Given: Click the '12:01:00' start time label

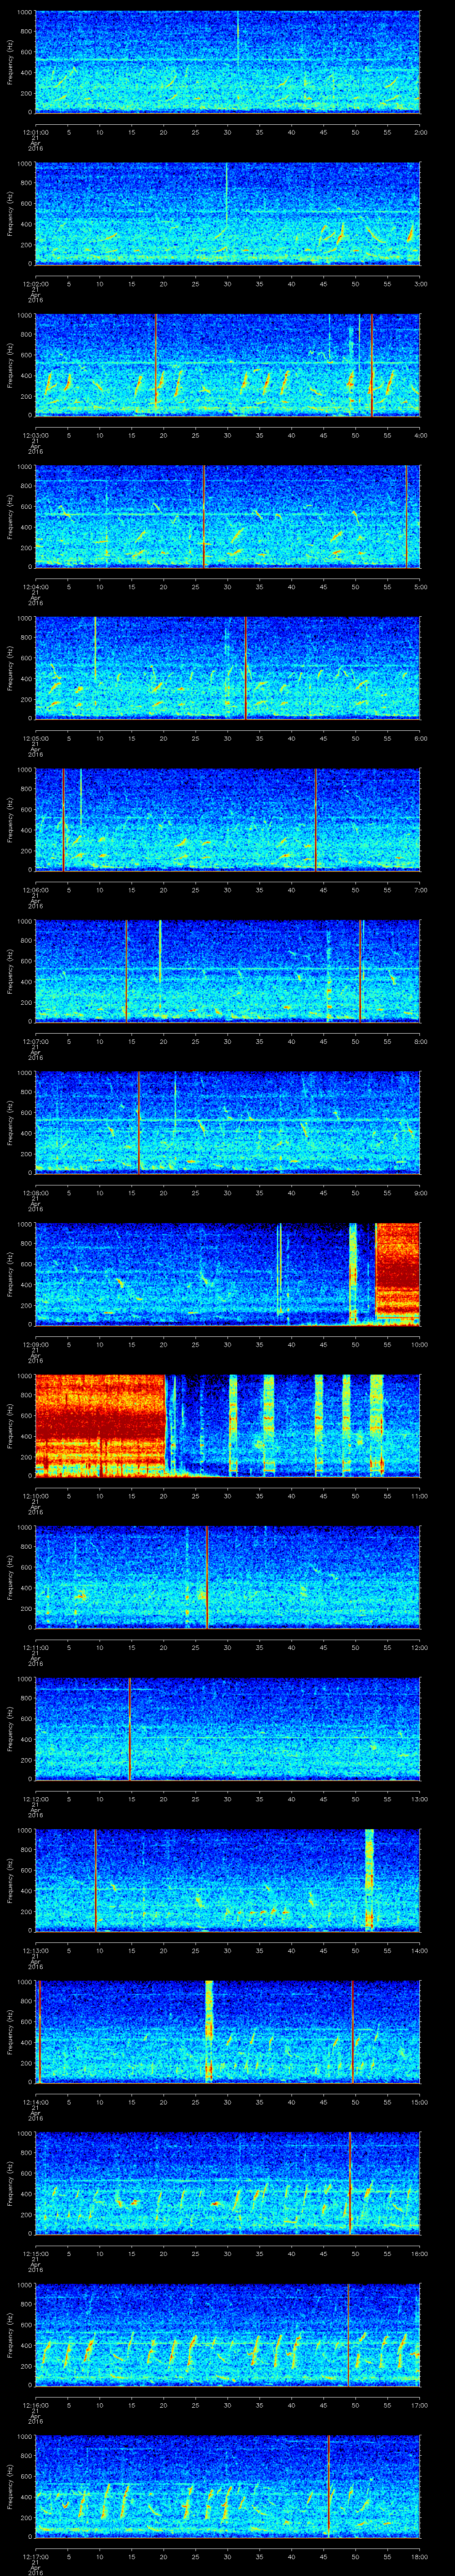Looking at the screenshot, I should coord(35,132).
